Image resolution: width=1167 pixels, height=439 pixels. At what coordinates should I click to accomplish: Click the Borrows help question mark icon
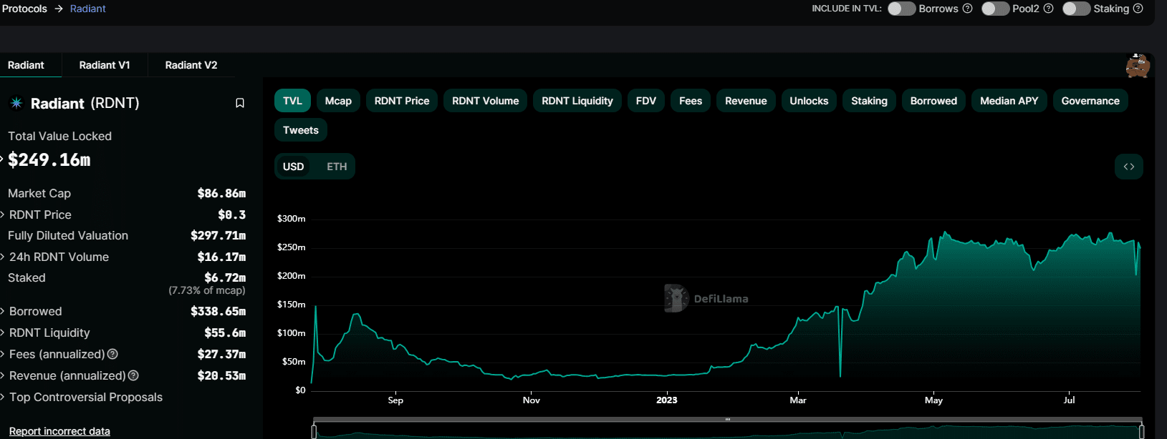pos(967,9)
